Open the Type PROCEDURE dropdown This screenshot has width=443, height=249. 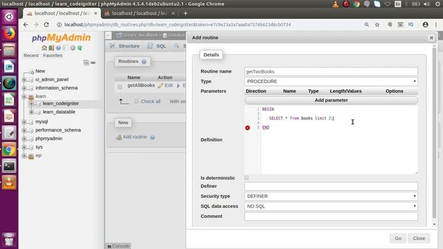click(331, 82)
